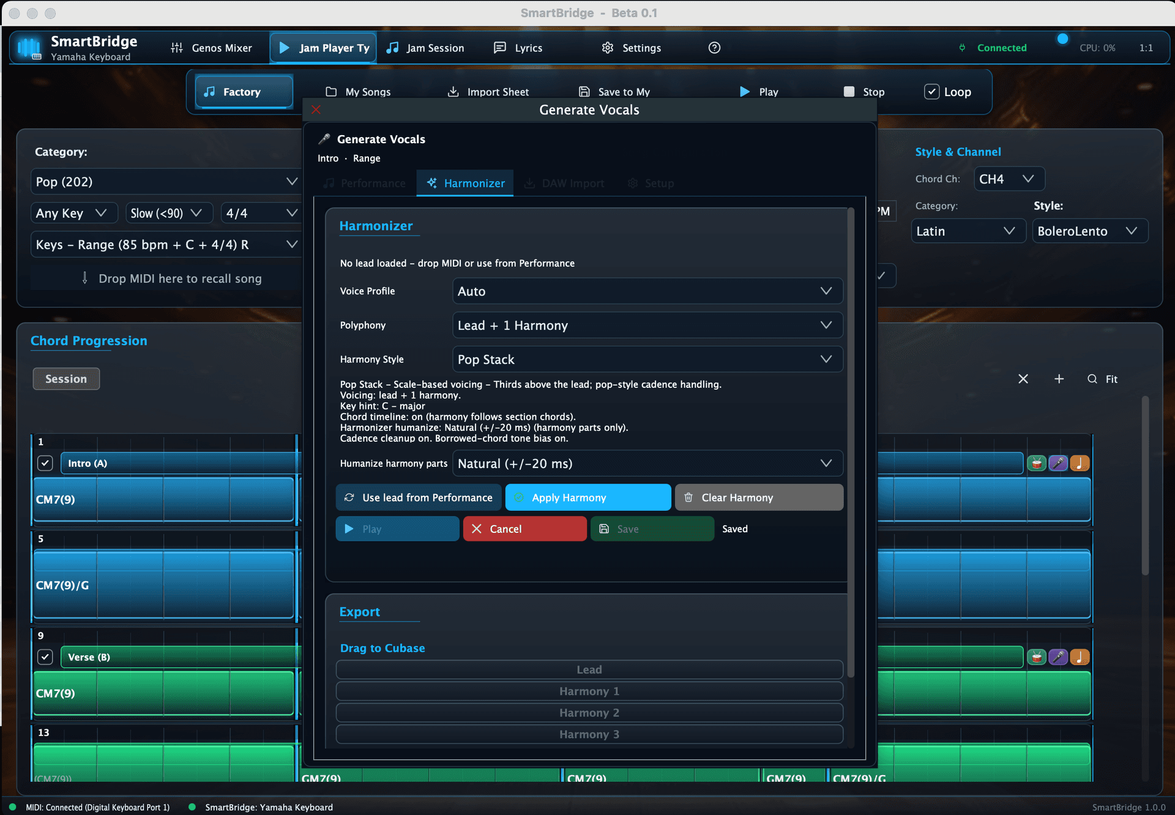Open the Humanize harmony parts dropdown

[647, 464]
